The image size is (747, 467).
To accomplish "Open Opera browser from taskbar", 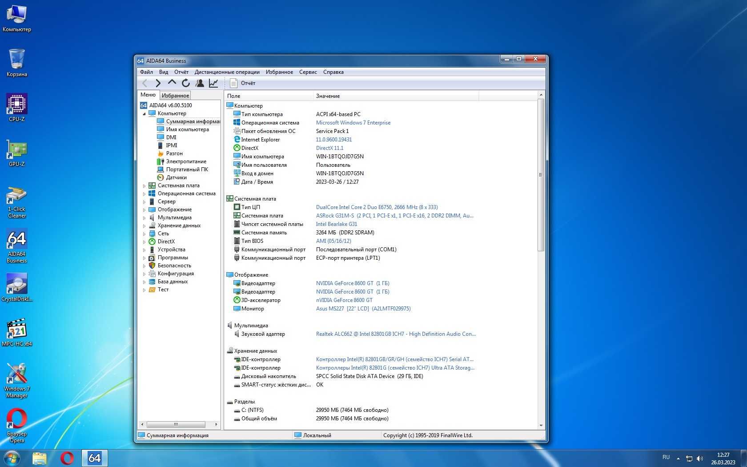I will (67, 458).
